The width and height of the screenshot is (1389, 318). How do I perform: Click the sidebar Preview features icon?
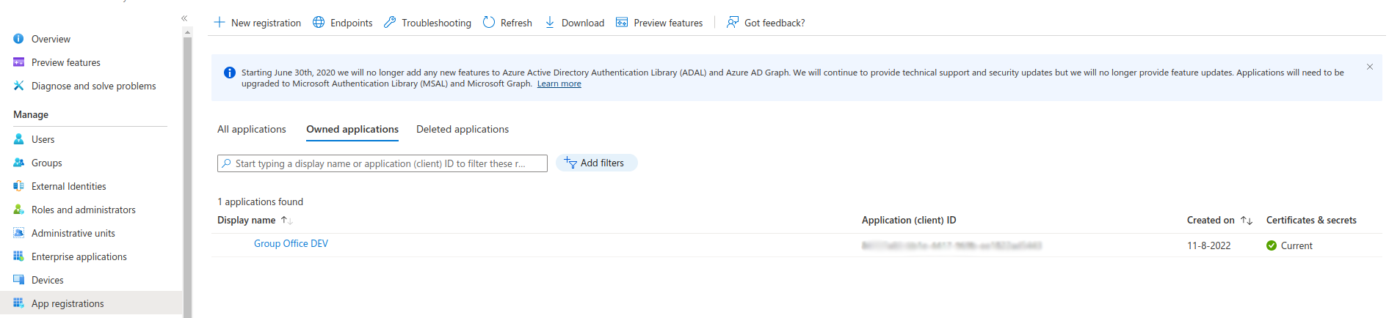click(18, 62)
